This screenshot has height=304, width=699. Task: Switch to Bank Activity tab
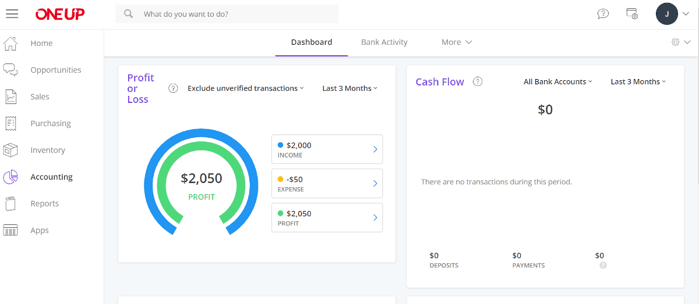pyautogui.click(x=384, y=42)
